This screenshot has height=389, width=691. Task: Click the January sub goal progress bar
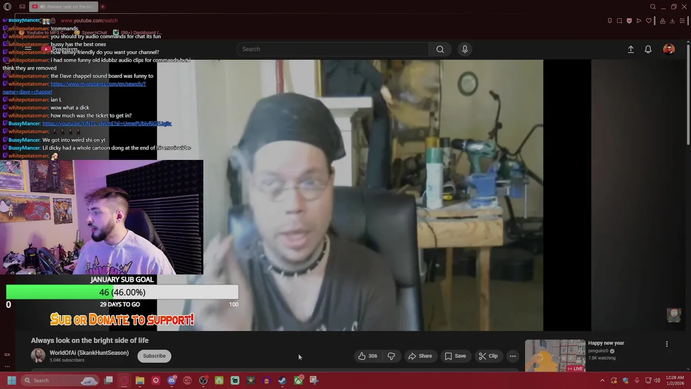tap(122, 292)
